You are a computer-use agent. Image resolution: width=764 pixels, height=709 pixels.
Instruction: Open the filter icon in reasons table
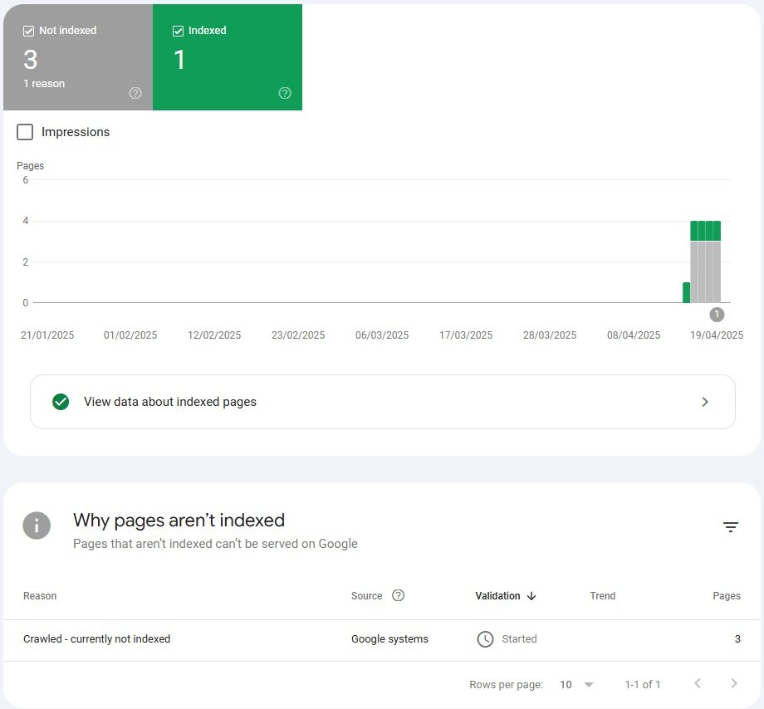click(731, 527)
